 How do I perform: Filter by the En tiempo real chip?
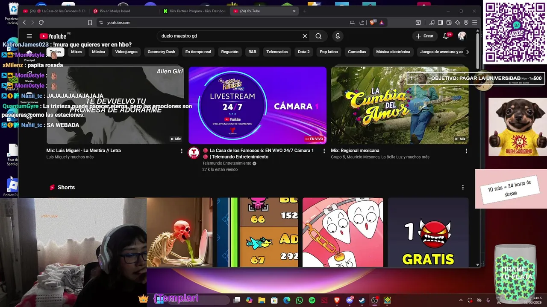198,52
